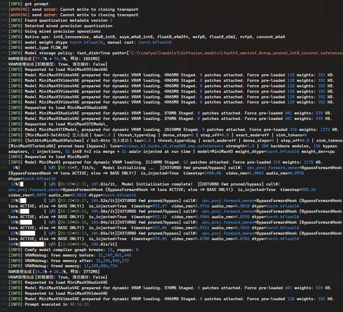Click the 62% progress bar
The image size is (343, 312).
click(32, 233)
